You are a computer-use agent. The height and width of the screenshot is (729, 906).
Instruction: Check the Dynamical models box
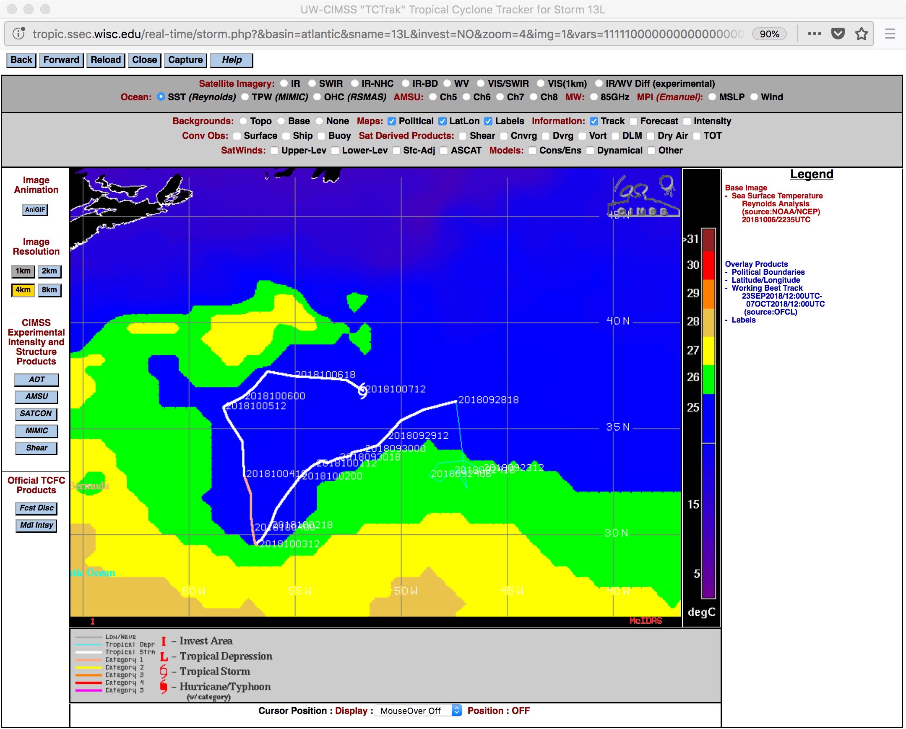point(590,151)
